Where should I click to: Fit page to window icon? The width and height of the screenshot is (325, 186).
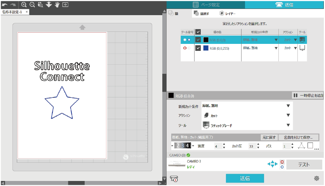[x=65, y=5]
